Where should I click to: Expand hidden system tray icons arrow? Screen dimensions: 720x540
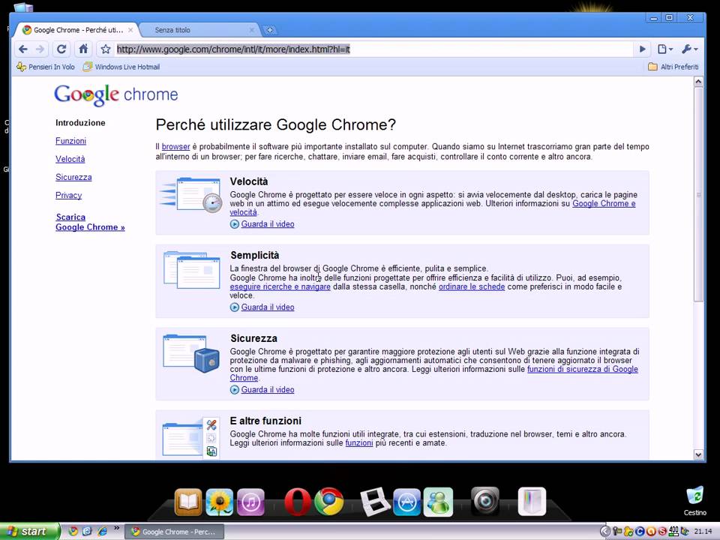[x=605, y=532]
